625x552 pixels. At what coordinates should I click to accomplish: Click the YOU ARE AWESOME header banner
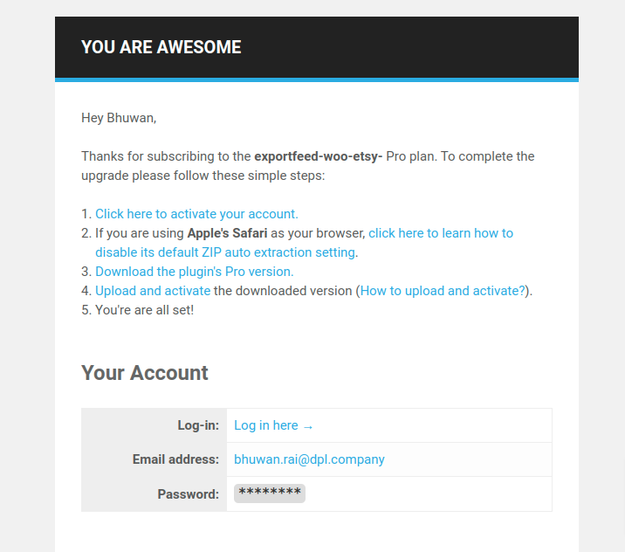point(317,47)
